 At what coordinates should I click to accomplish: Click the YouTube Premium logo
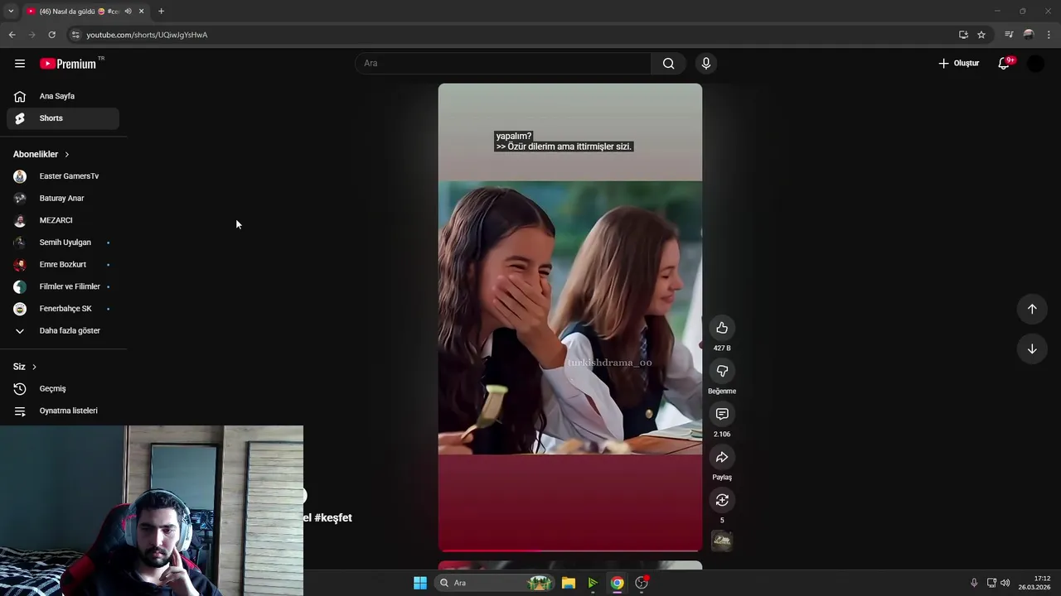coord(69,64)
